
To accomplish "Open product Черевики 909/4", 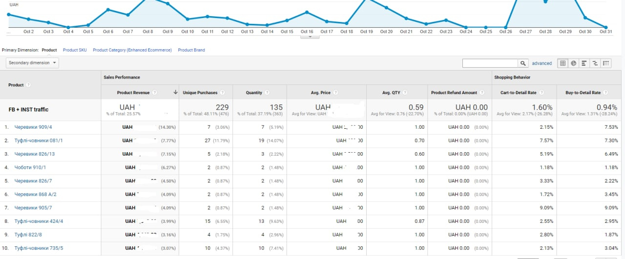I will click(x=33, y=127).
